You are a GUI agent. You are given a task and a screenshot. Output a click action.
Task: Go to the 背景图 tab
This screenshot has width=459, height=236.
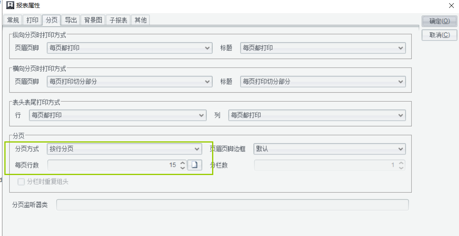point(93,20)
